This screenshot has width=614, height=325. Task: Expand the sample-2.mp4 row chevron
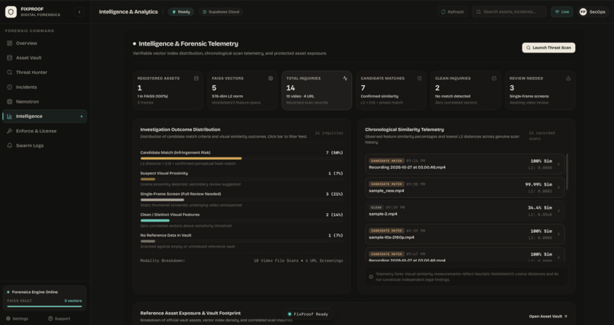pyautogui.click(x=558, y=211)
